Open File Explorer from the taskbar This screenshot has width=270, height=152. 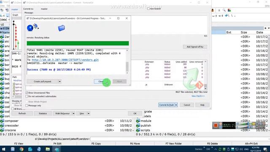pos(48,149)
